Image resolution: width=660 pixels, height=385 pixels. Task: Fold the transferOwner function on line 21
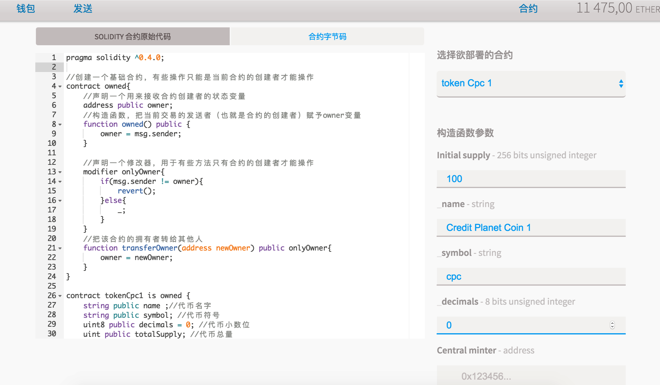point(60,248)
